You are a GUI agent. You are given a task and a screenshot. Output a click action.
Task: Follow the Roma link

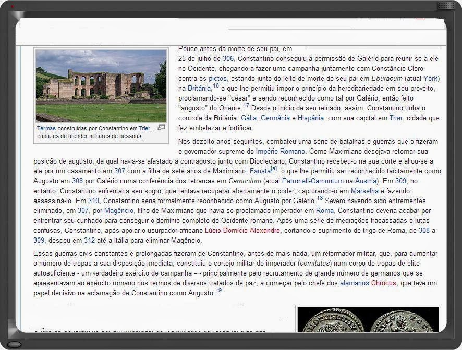(x=325, y=211)
